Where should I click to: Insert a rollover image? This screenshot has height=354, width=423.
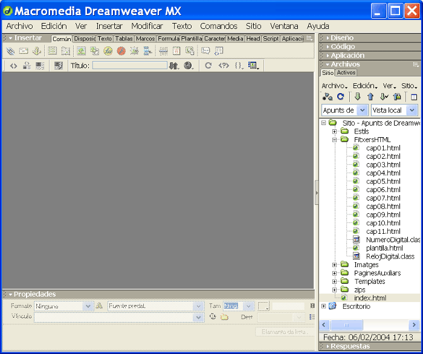click(x=134, y=51)
